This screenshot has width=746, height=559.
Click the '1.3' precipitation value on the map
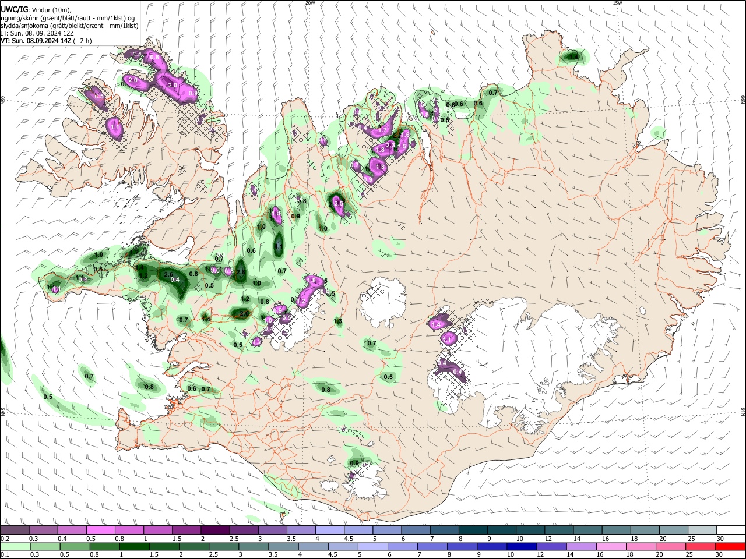point(337,321)
